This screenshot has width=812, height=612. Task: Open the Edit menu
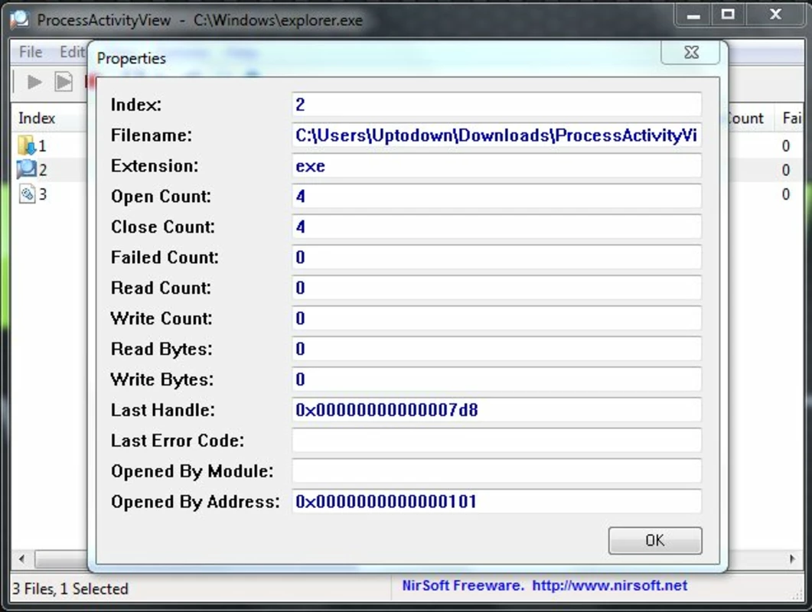tap(72, 52)
